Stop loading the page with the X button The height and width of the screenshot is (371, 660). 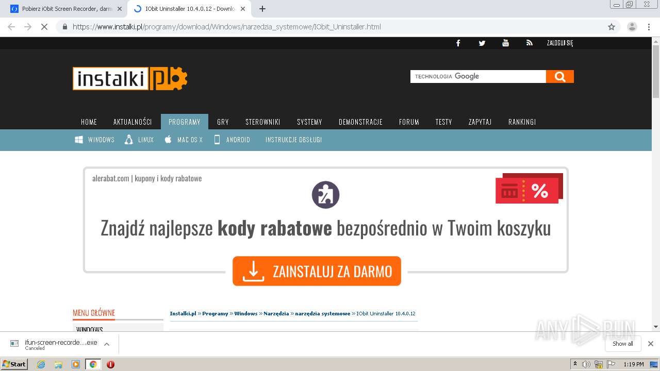(x=44, y=27)
